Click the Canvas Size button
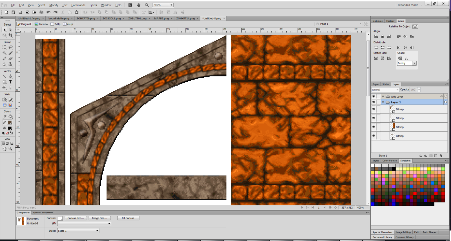This screenshot has width=451, height=241. pyautogui.click(x=76, y=218)
